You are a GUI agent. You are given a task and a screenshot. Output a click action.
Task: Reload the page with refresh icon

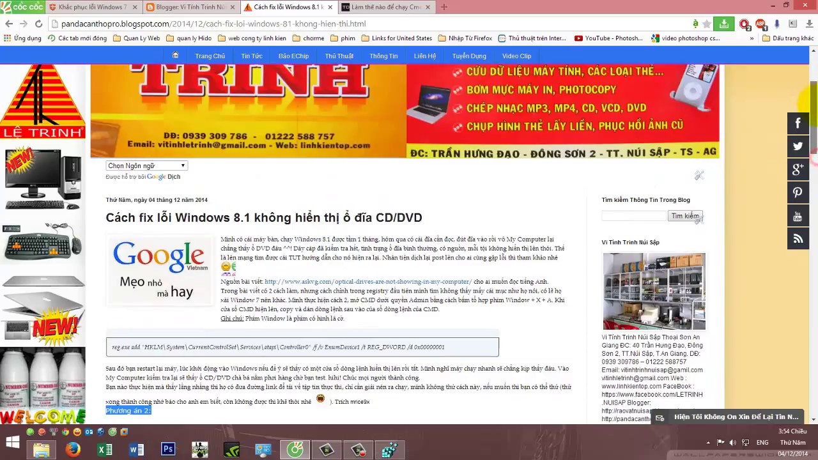38,24
